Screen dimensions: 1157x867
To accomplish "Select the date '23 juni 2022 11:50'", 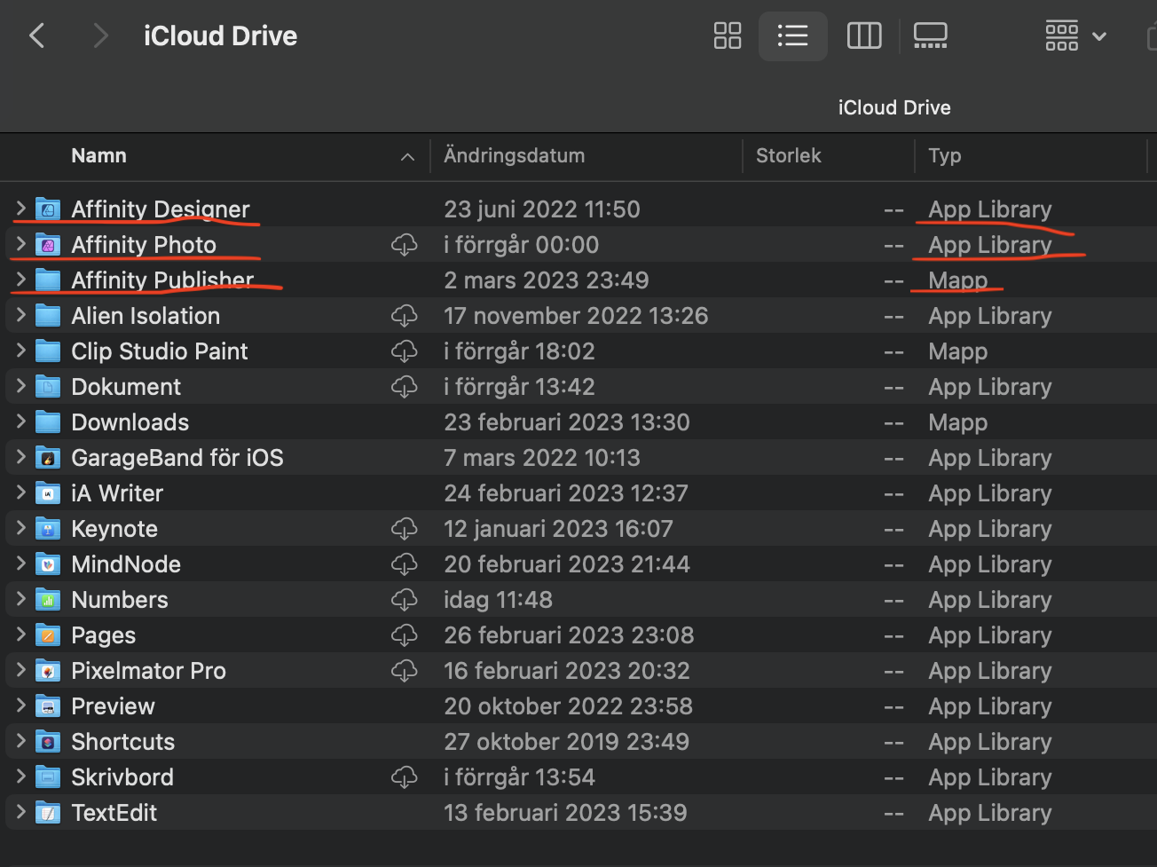I will click(x=542, y=209).
